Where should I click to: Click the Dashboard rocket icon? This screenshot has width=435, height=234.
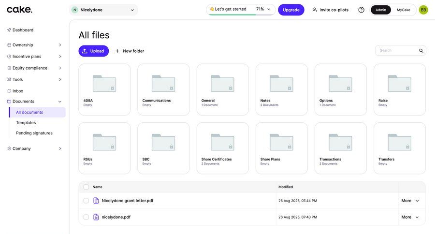pyautogui.click(x=9, y=30)
